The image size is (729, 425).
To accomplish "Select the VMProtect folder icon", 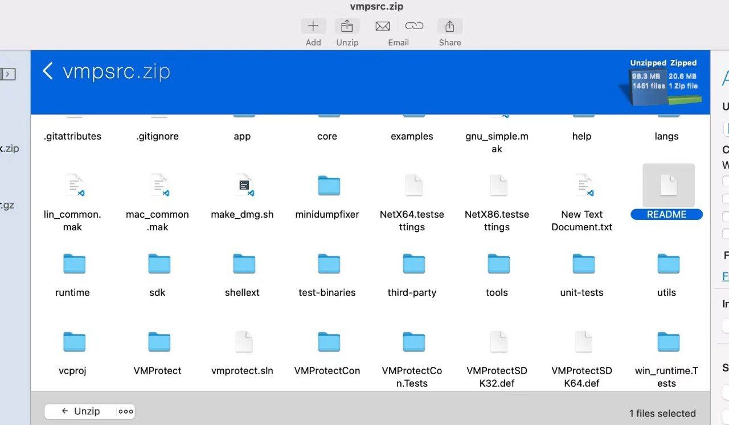I will click(x=159, y=342).
